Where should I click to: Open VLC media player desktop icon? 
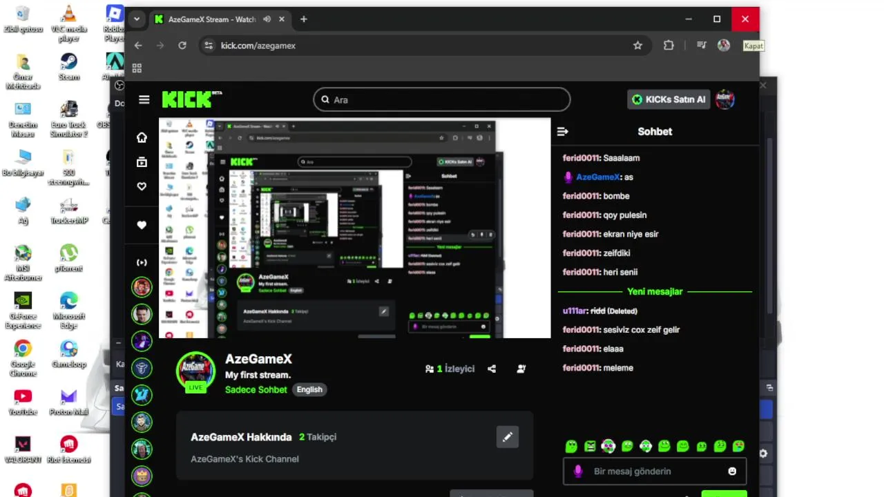(68, 23)
